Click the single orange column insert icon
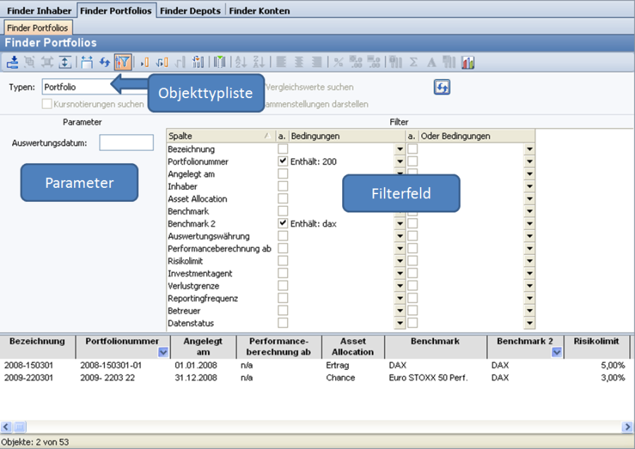635x449 pixels. click(145, 62)
